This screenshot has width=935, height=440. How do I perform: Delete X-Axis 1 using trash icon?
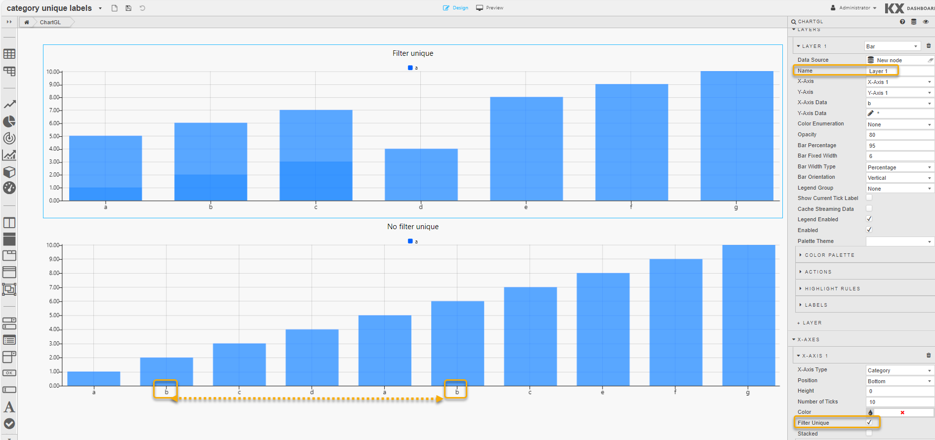pyautogui.click(x=929, y=356)
